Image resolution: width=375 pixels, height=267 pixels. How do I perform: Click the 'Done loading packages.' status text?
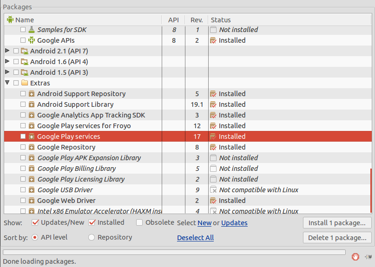point(39,261)
